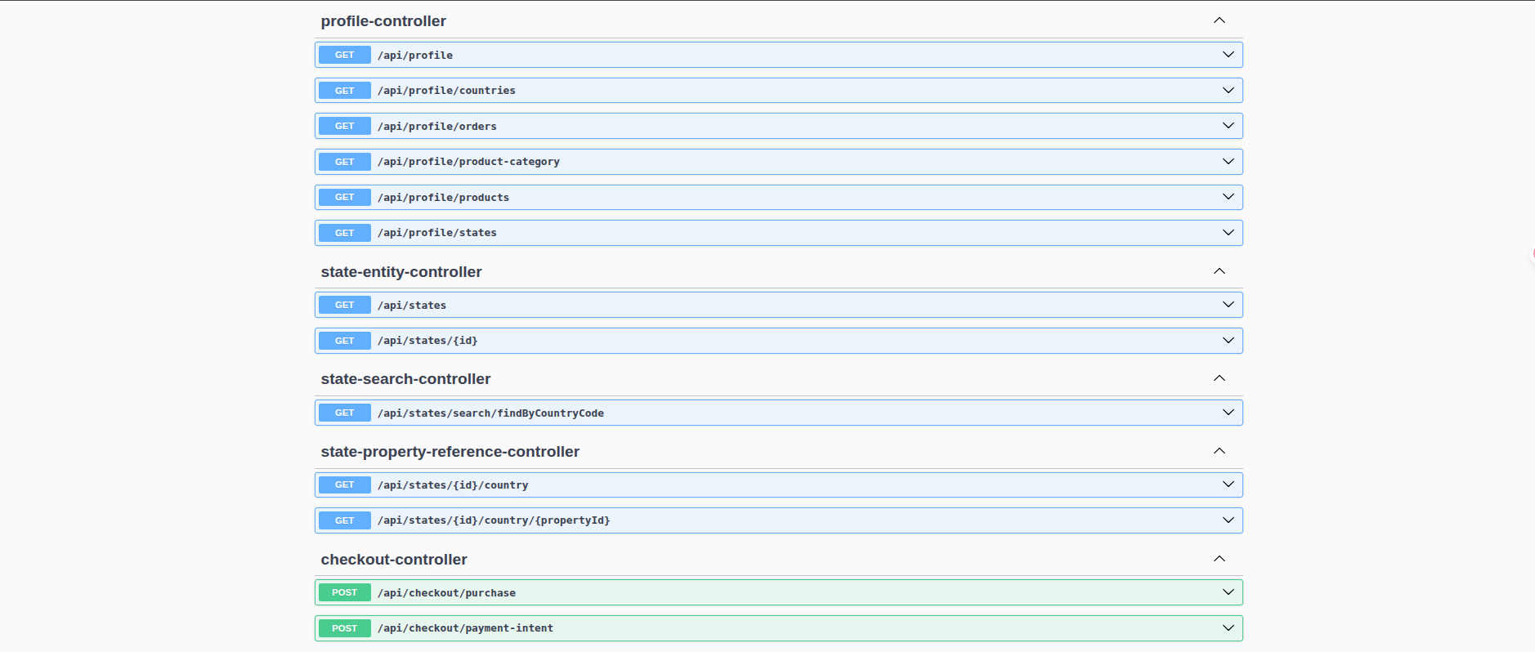Select the "/api/states/{id}" path text

coord(427,341)
